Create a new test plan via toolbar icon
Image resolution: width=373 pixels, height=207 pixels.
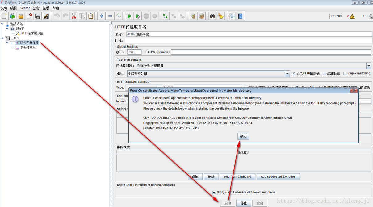click(4, 16)
